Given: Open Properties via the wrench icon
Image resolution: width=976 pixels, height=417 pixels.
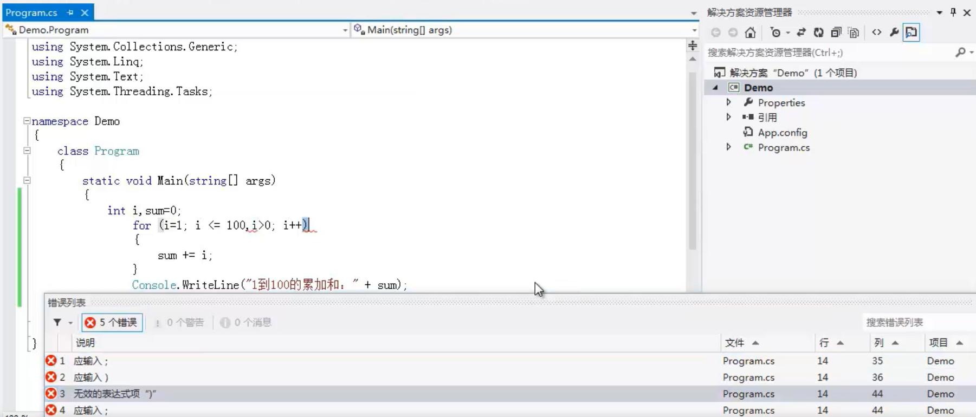Looking at the screenshot, I should point(894,32).
